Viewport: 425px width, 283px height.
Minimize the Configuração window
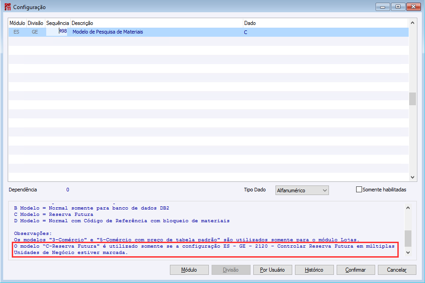click(383, 7)
